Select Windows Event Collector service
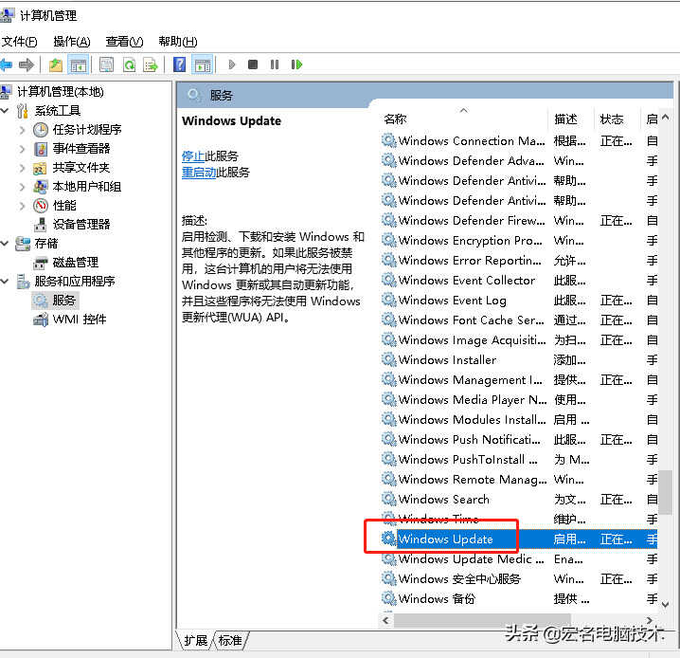The width and height of the screenshot is (680, 658). [519, 281]
